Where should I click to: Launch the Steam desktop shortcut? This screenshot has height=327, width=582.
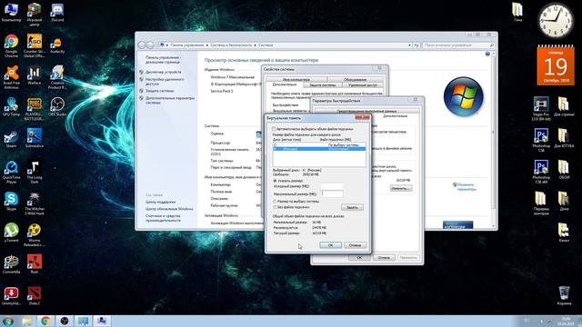point(11,139)
